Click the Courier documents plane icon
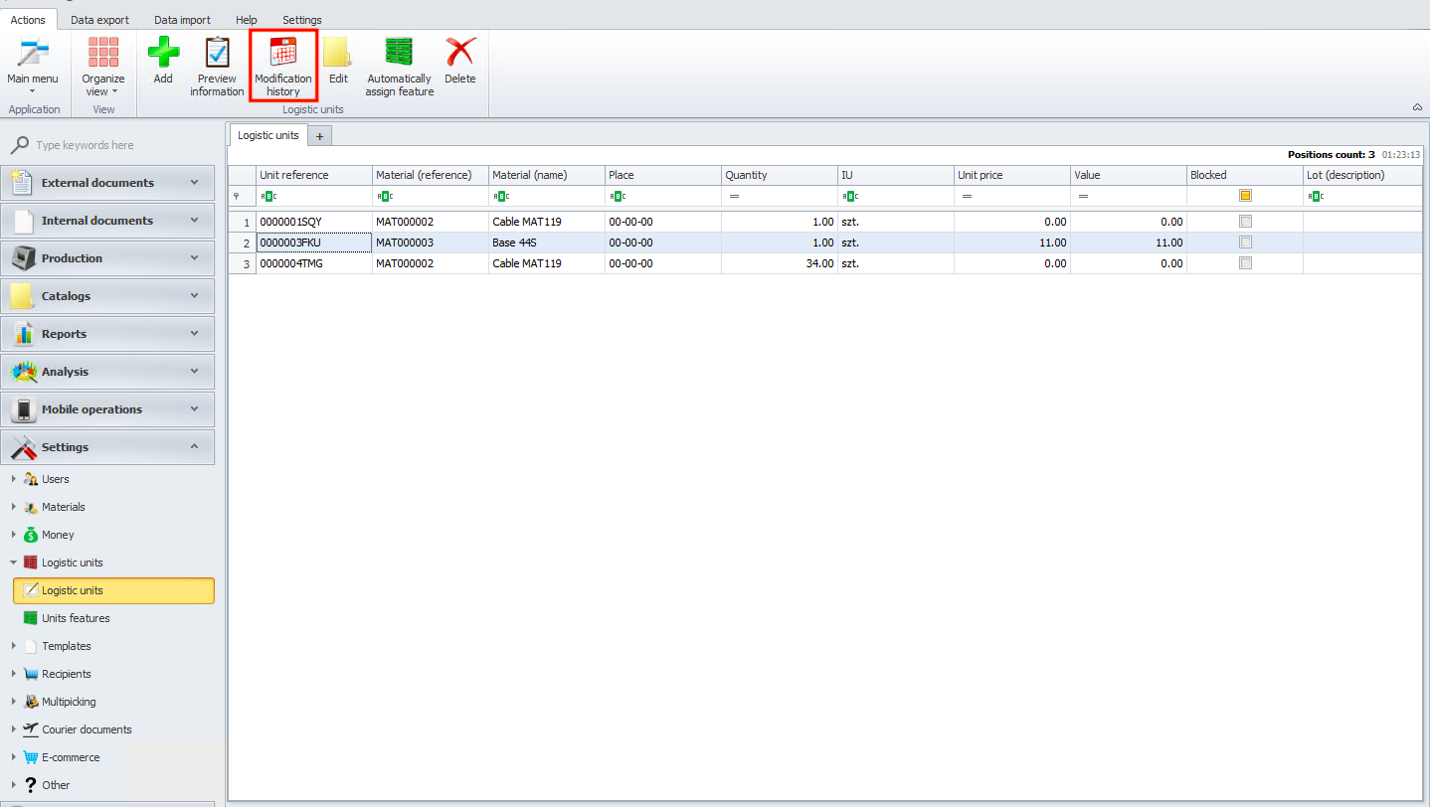This screenshot has height=807, width=1430. pyautogui.click(x=31, y=729)
